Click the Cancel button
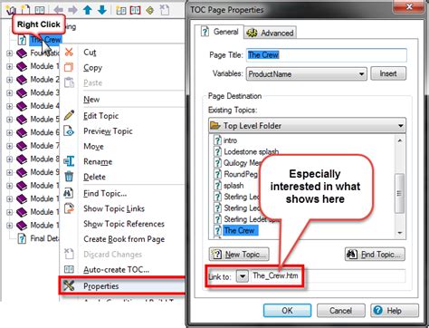 click(340, 311)
